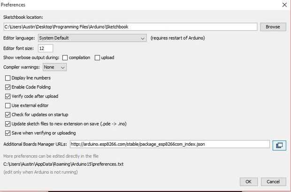Viewport: 291px width, 192px height.
Task: Toggle verbose output during upload
Action: point(98,58)
